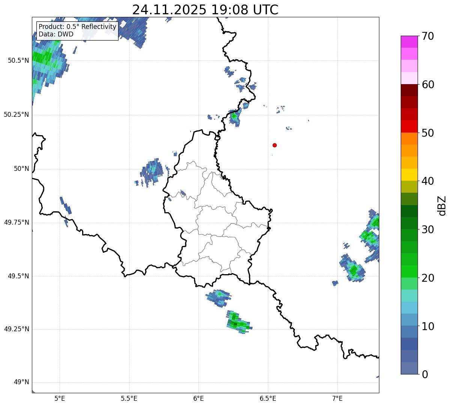This screenshot has width=451, height=406.
Task: Click the "dBZ" colorbar axis title
Action: (x=442, y=205)
